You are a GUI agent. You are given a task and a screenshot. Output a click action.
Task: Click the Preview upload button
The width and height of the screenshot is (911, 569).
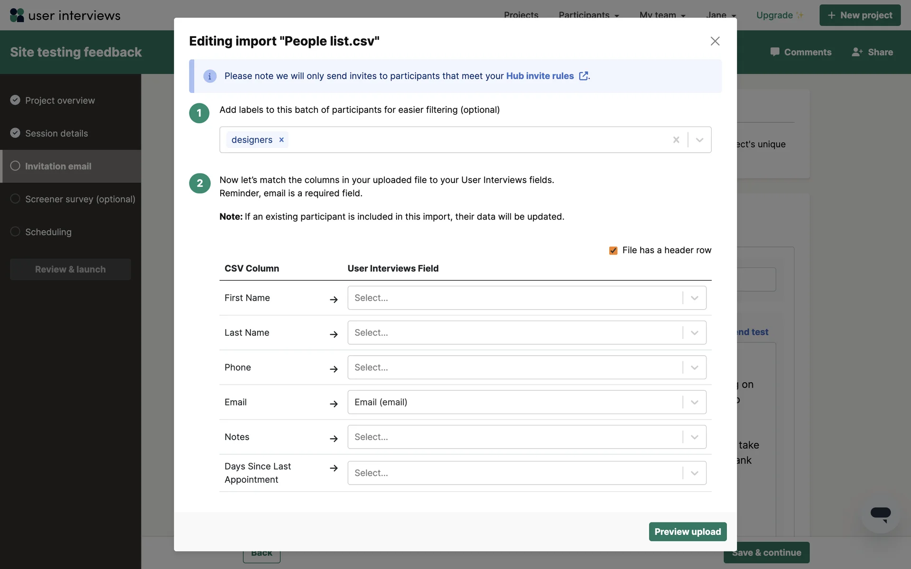687,532
